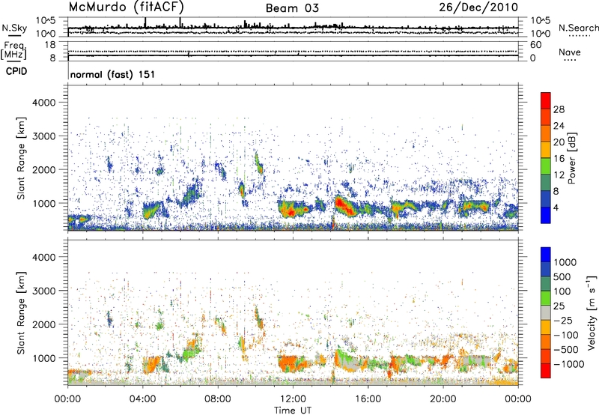Click the '16:00' time tick label
Viewport: 599px width, 415px height.
[368, 399]
